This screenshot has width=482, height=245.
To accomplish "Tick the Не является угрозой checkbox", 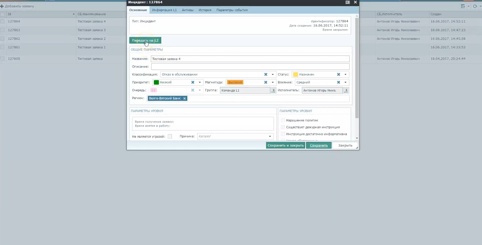I will (x=170, y=136).
